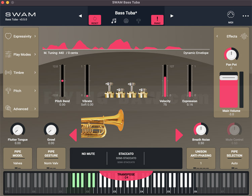Expand the Play Modes chevron arrow
The width and height of the screenshot is (252, 196).
[35, 55]
